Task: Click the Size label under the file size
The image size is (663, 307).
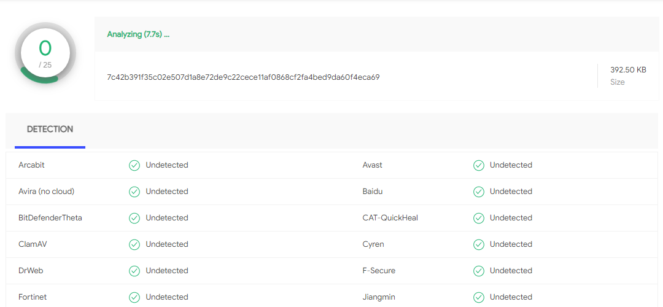Action: pyautogui.click(x=618, y=82)
